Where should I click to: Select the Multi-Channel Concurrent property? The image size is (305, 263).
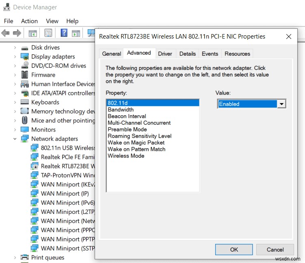coord(153,123)
